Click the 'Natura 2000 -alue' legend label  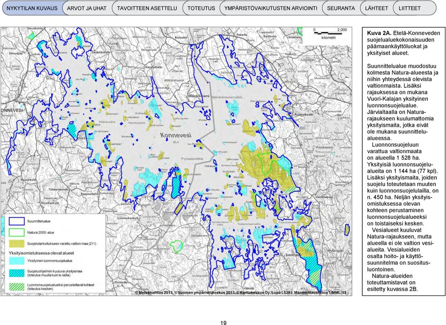40,233
